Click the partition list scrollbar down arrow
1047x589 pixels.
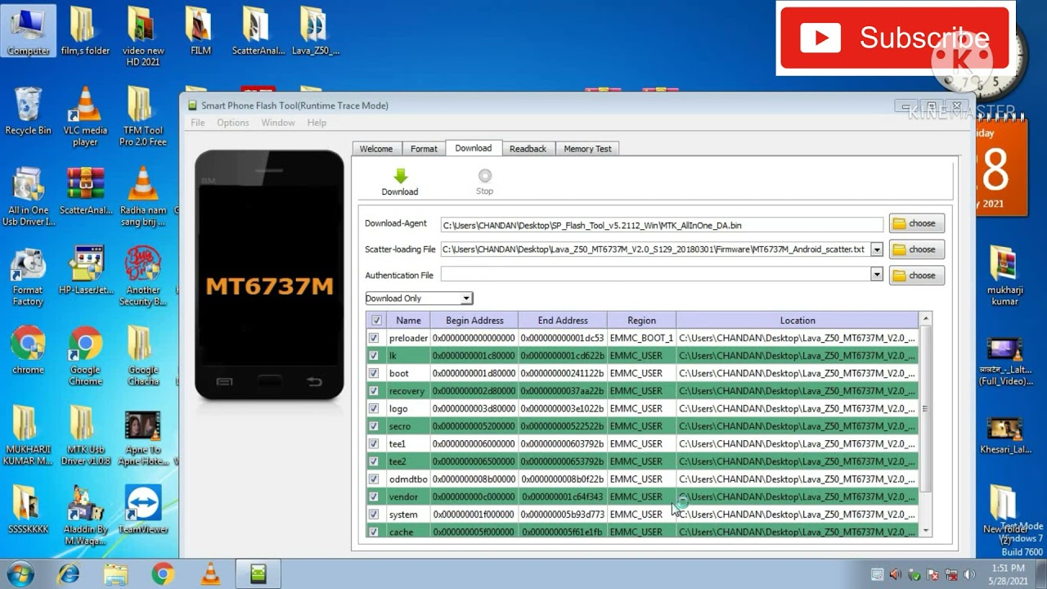coord(926,531)
